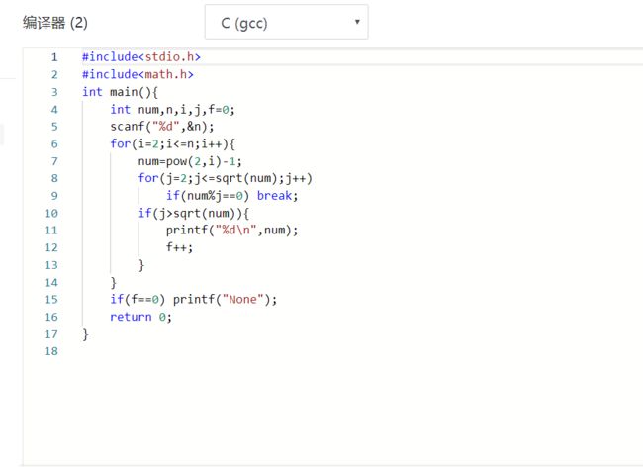
Task: Click the int num,n,i,j,f=0; declaration line
Action: [x=172, y=110]
